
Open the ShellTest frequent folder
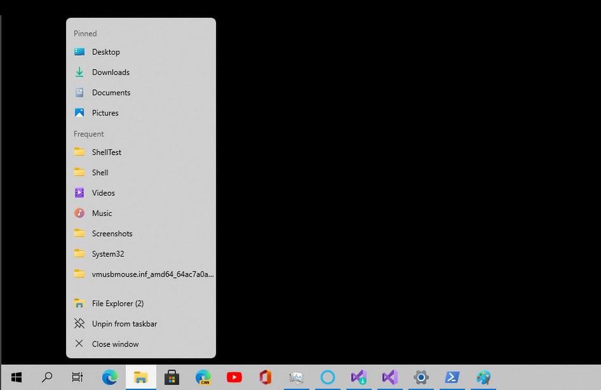[107, 152]
